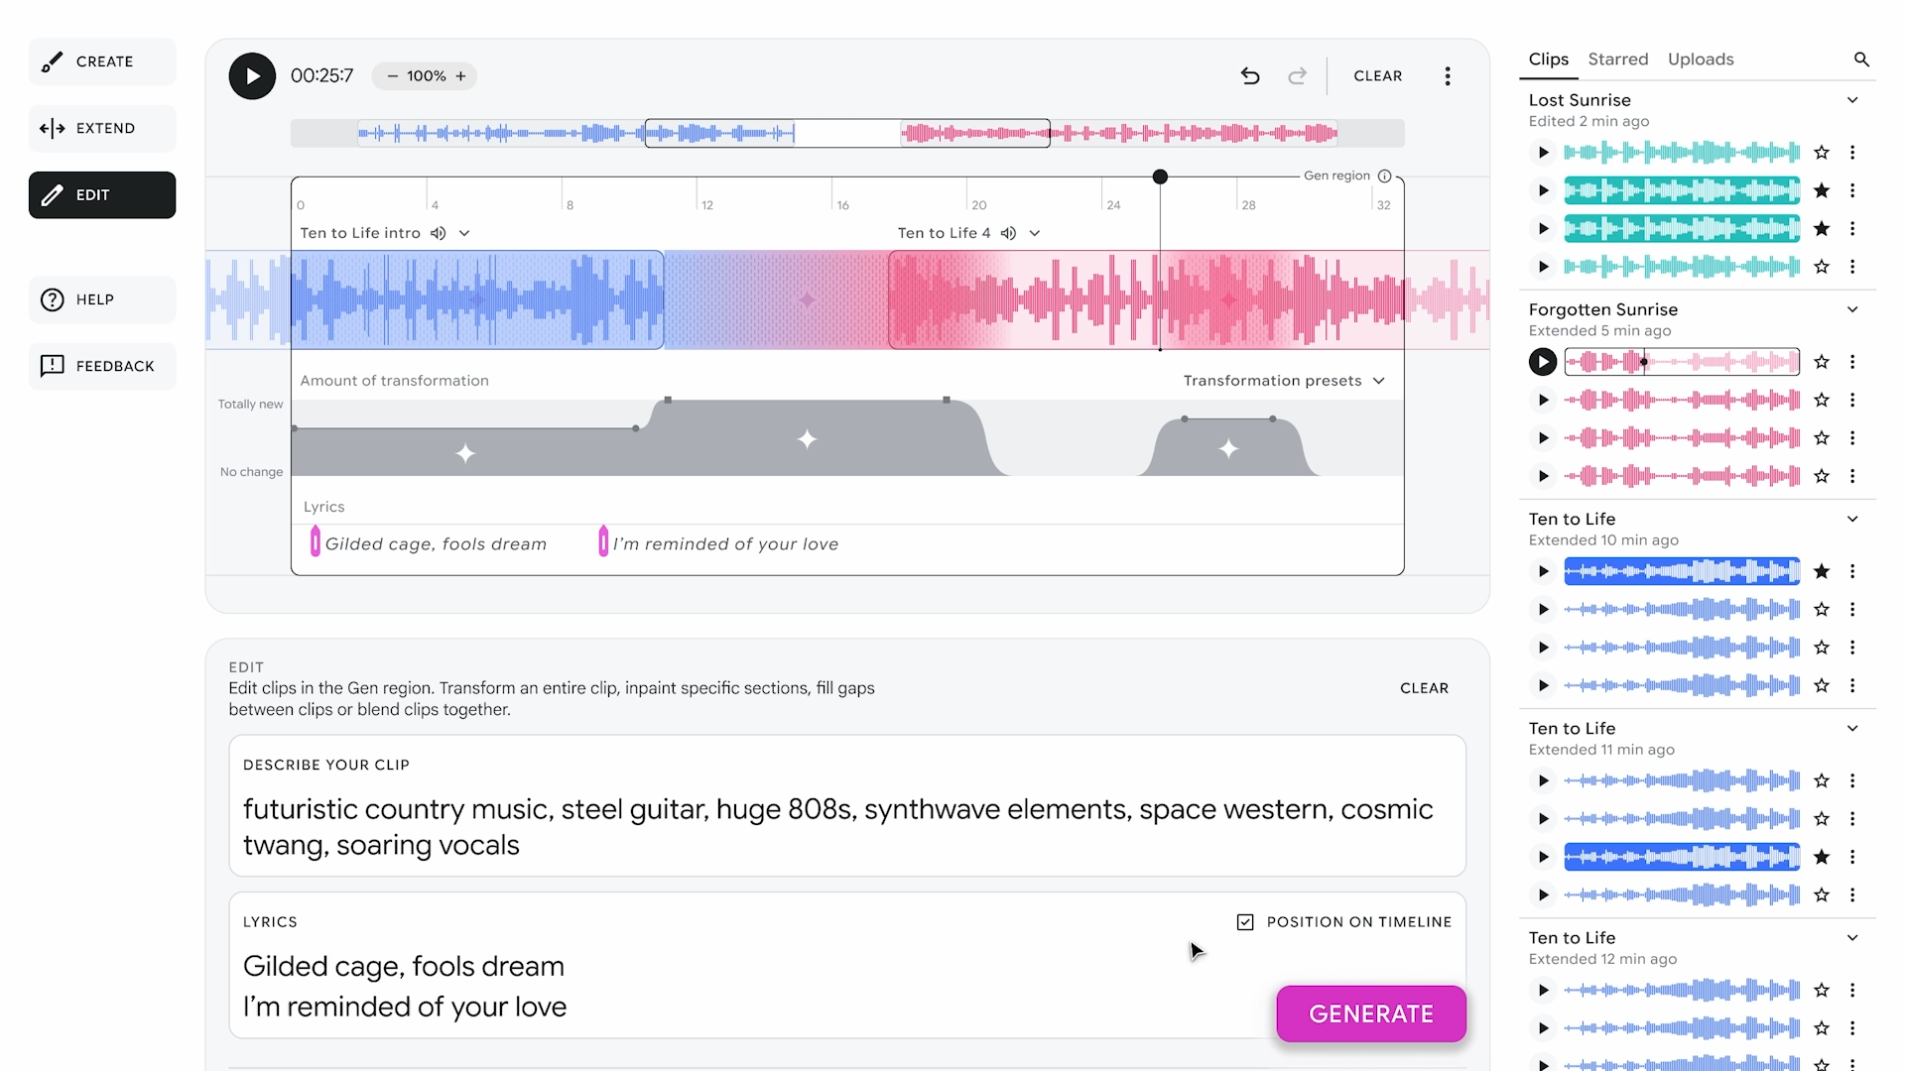The height and width of the screenshot is (1071, 1905).
Task: Open the Ten to Life 4 clip dropdown
Action: 1035,233
